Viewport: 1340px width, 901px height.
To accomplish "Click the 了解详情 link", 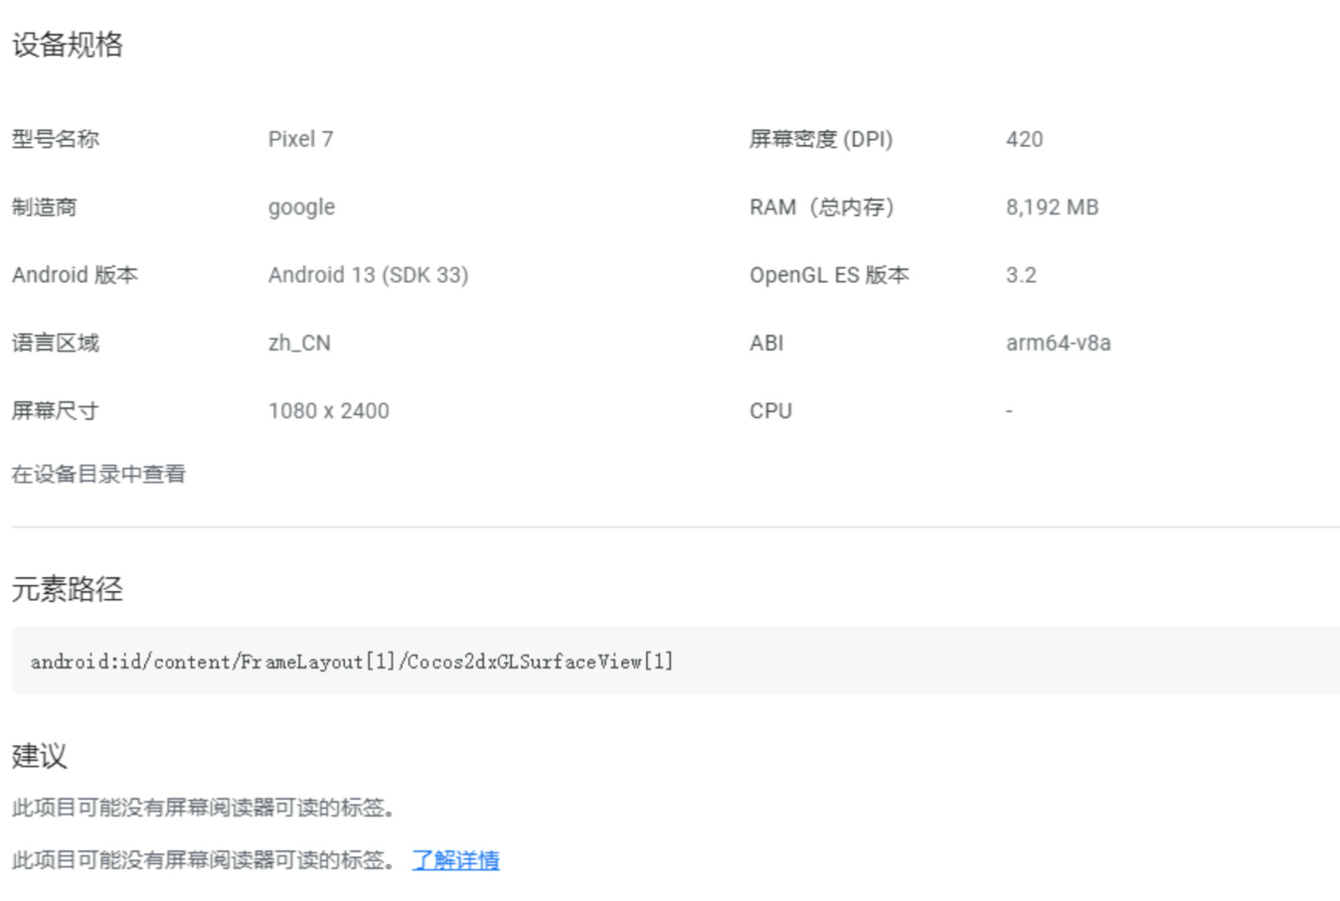I will [x=455, y=860].
